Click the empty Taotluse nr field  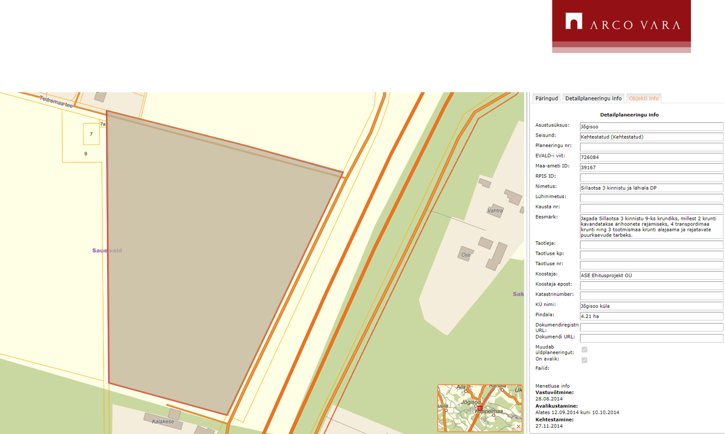pyautogui.click(x=652, y=265)
